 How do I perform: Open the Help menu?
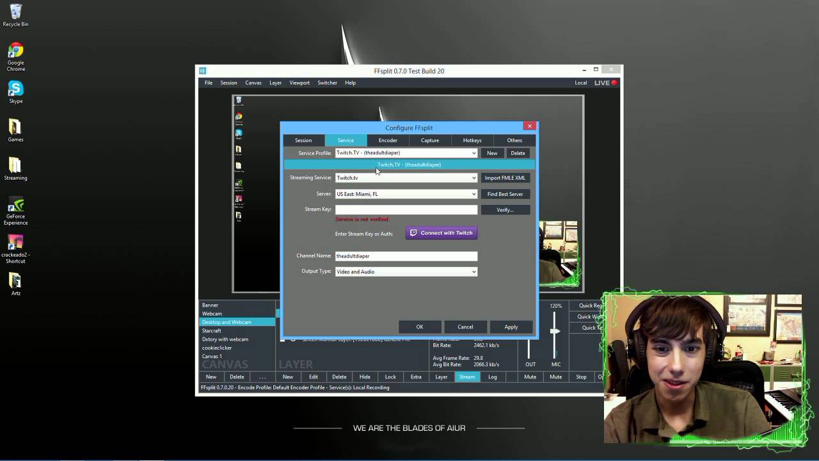pyautogui.click(x=350, y=83)
